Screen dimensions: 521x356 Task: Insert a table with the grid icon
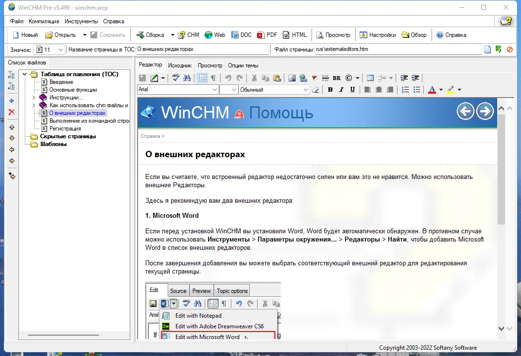click(x=370, y=78)
